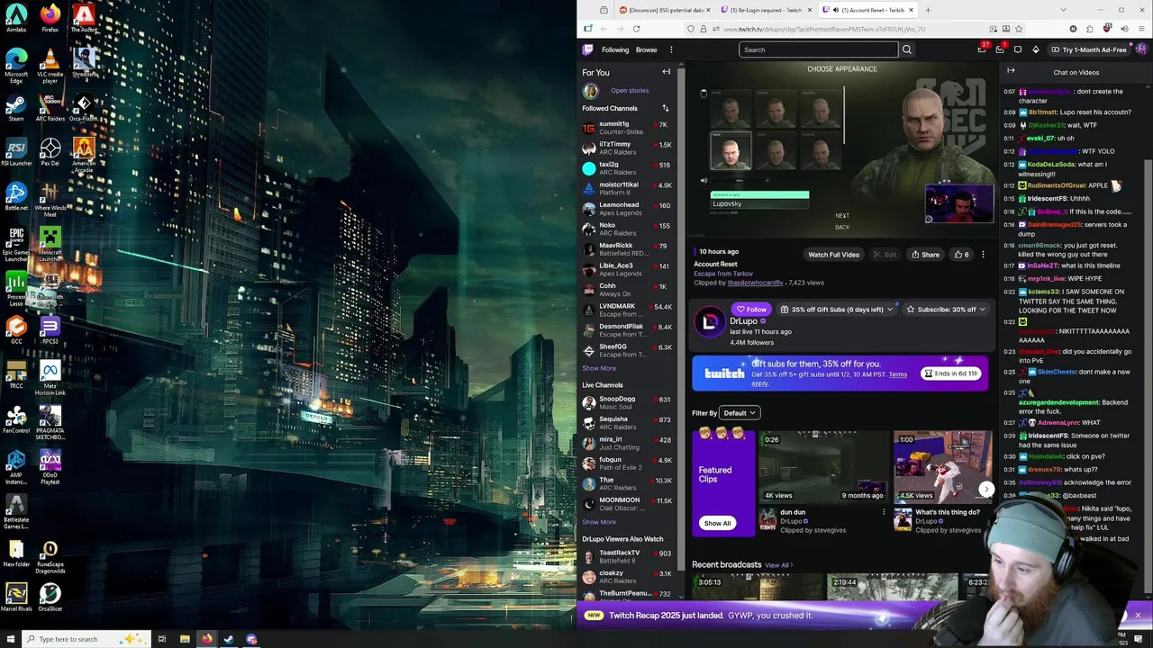Open View All recent broadcasts link

[x=778, y=565]
